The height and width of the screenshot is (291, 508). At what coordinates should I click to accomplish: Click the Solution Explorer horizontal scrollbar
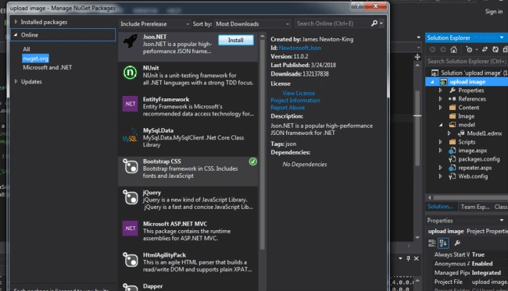point(470,197)
